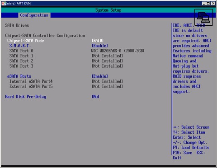
Task: Click Internal eSATA Port4 label
Action: click(x=31, y=81)
